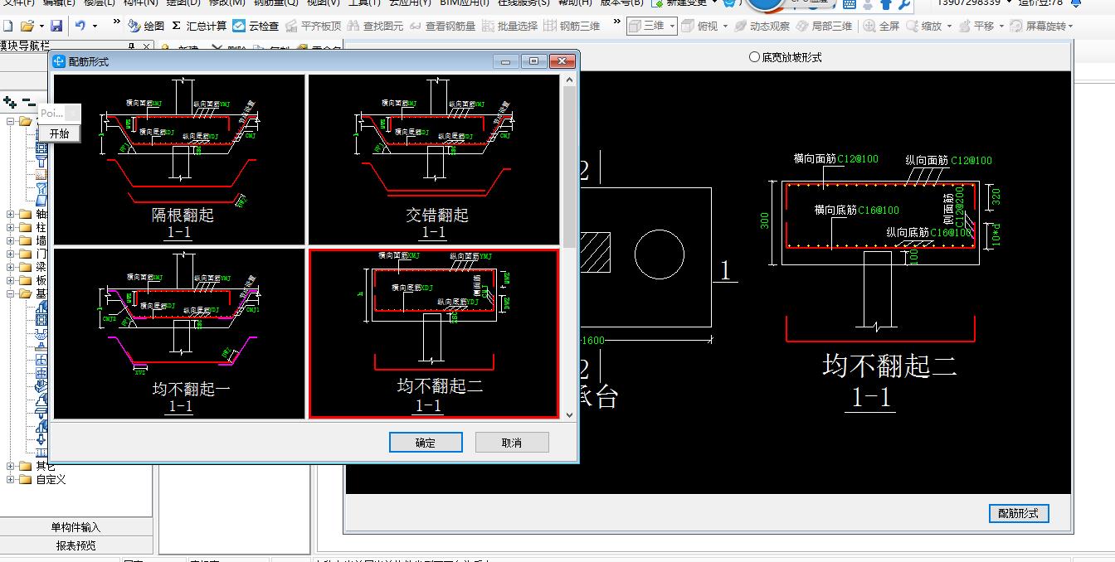Click the 配筋形式 button in back window
Viewport: 1115px width, 562px height.
1019,513
